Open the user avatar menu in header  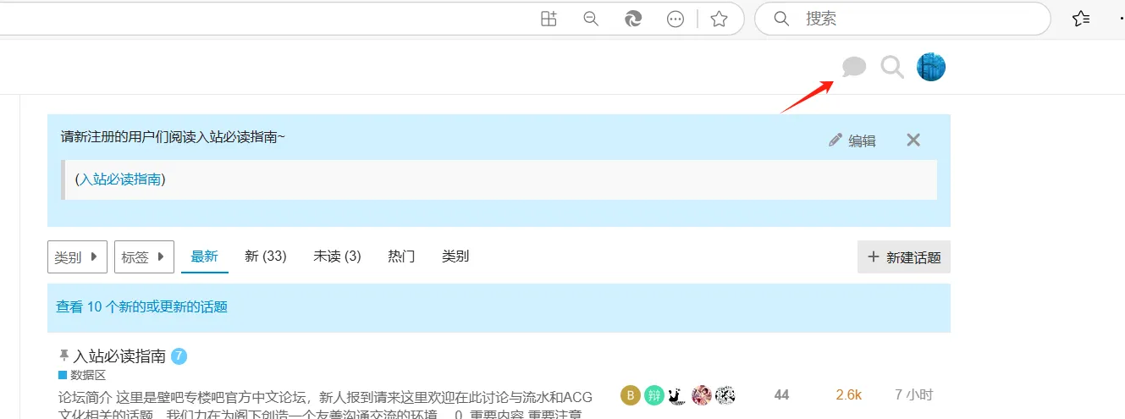point(931,66)
